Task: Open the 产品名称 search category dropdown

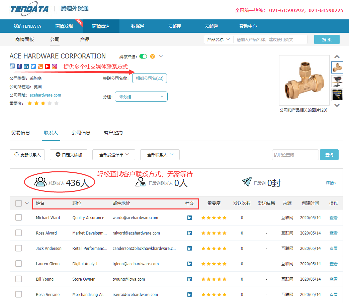Action: pyautogui.click(x=218, y=39)
